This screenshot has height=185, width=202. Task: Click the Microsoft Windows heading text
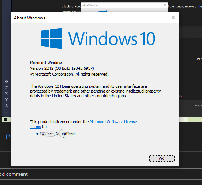(46, 63)
